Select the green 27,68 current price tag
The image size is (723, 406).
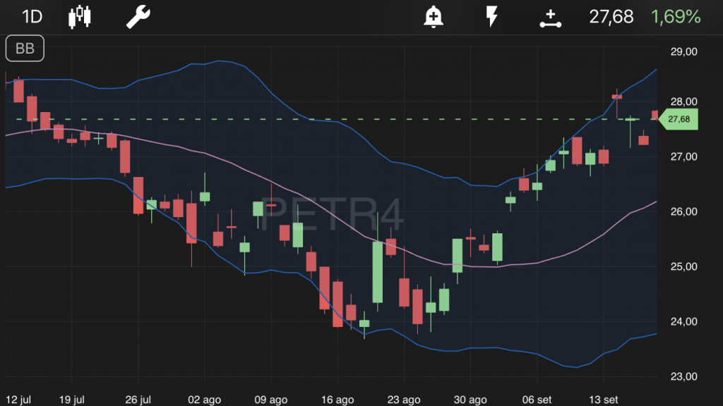(679, 119)
